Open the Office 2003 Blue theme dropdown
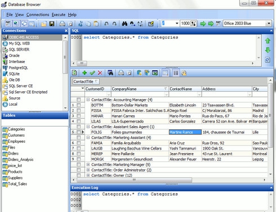Screen dimensions: 276x212 point(269,24)
